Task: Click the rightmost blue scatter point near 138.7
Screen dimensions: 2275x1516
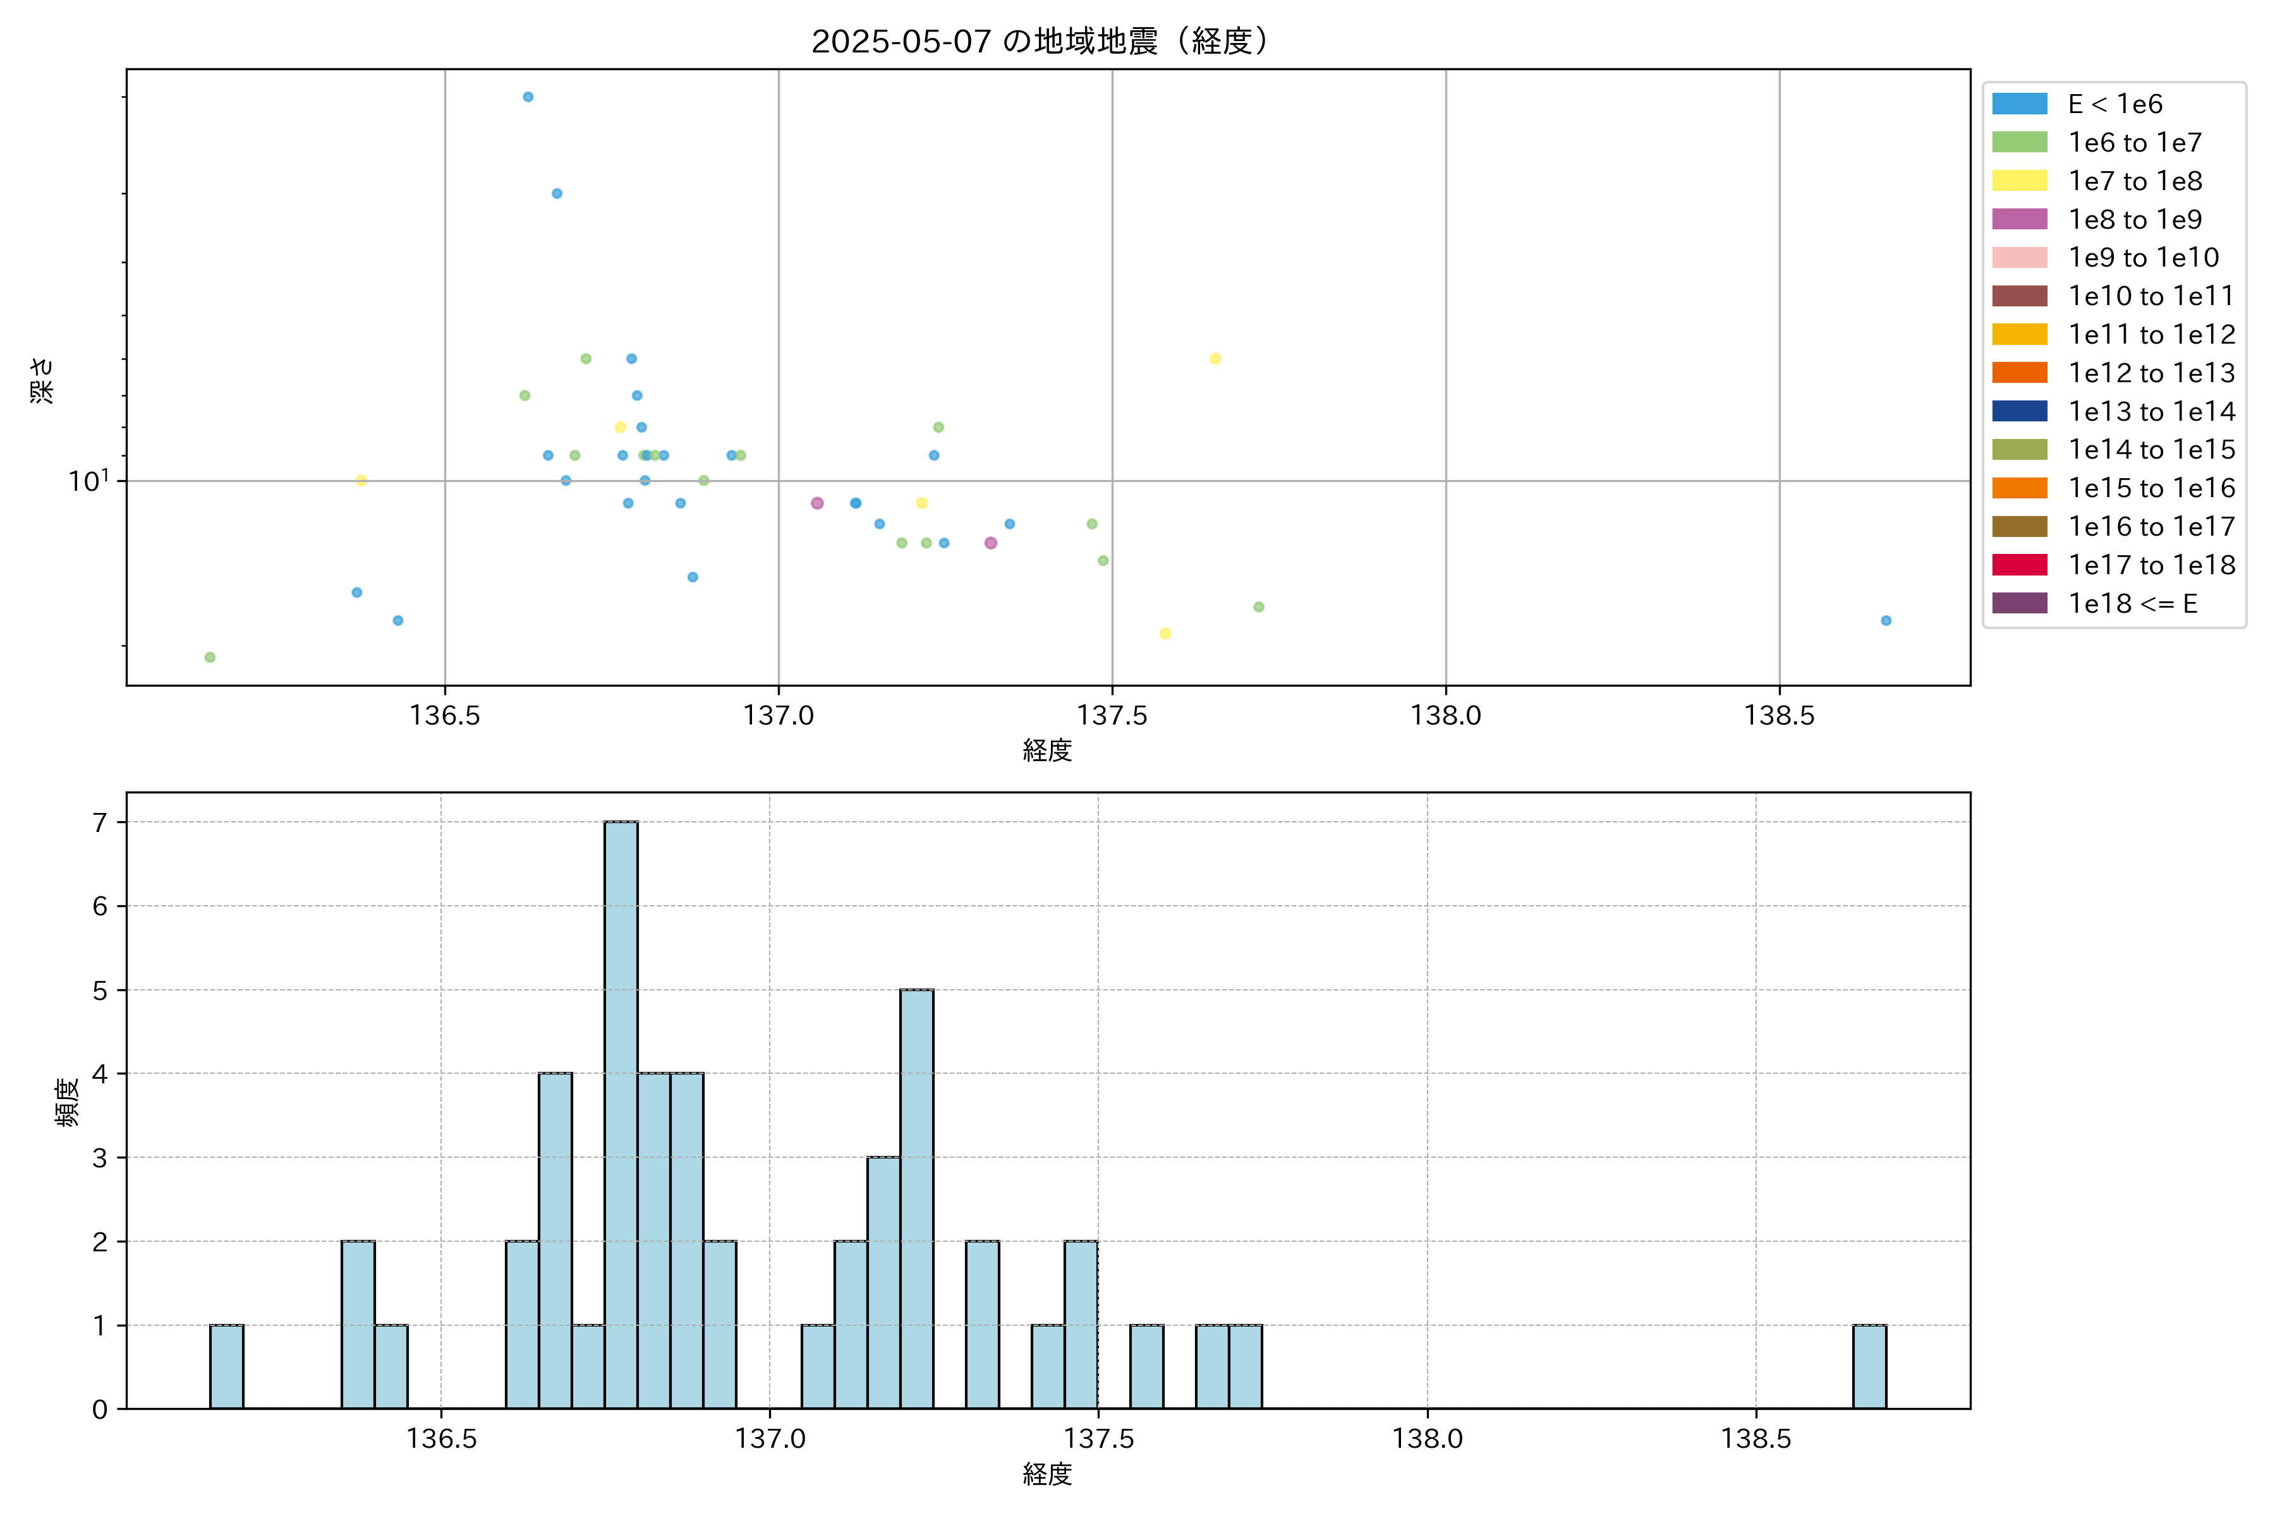Action: click(x=1885, y=621)
